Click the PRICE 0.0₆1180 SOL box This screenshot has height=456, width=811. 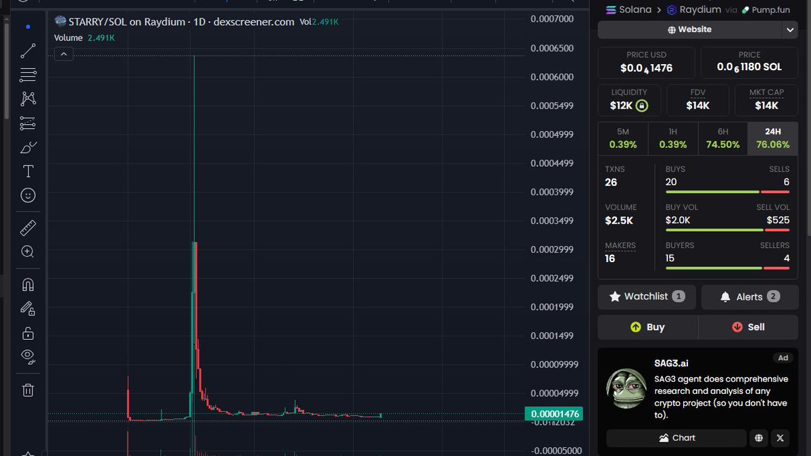pos(749,61)
